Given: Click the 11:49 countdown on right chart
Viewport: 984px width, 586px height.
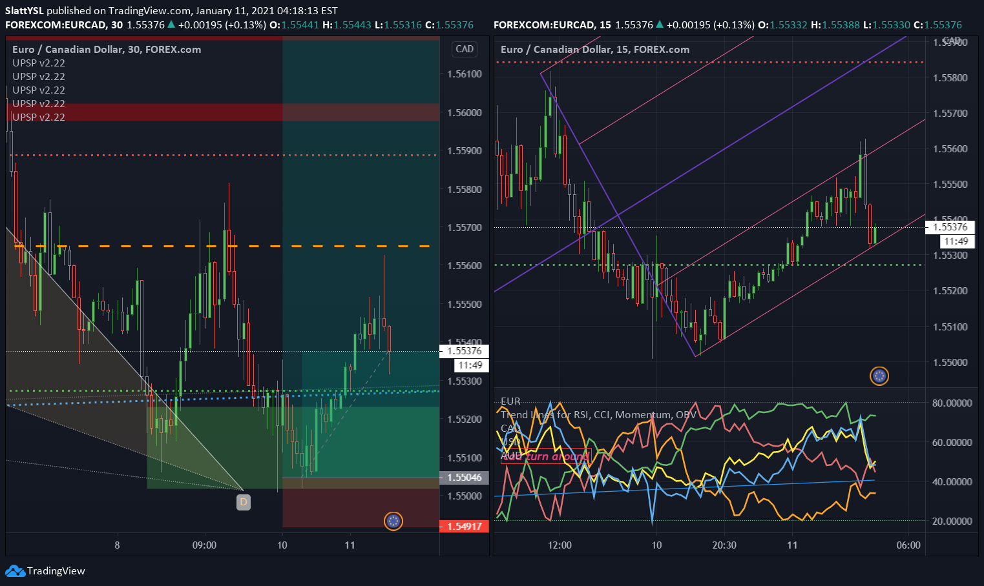Looking at the screenshot, I should (958, 241).
